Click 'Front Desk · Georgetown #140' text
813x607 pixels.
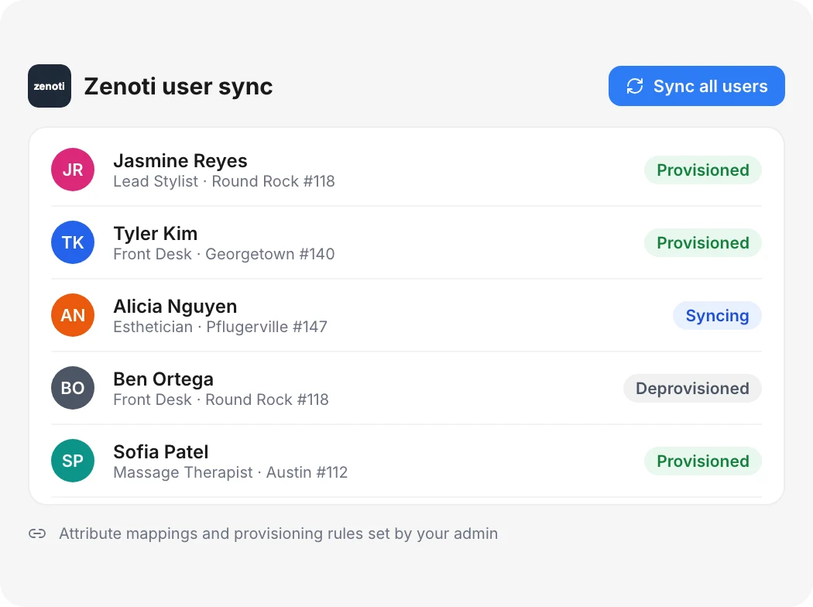point(224,254)
